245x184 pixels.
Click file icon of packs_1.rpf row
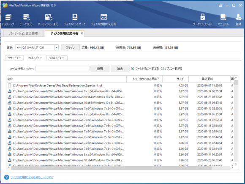[10, 85]
